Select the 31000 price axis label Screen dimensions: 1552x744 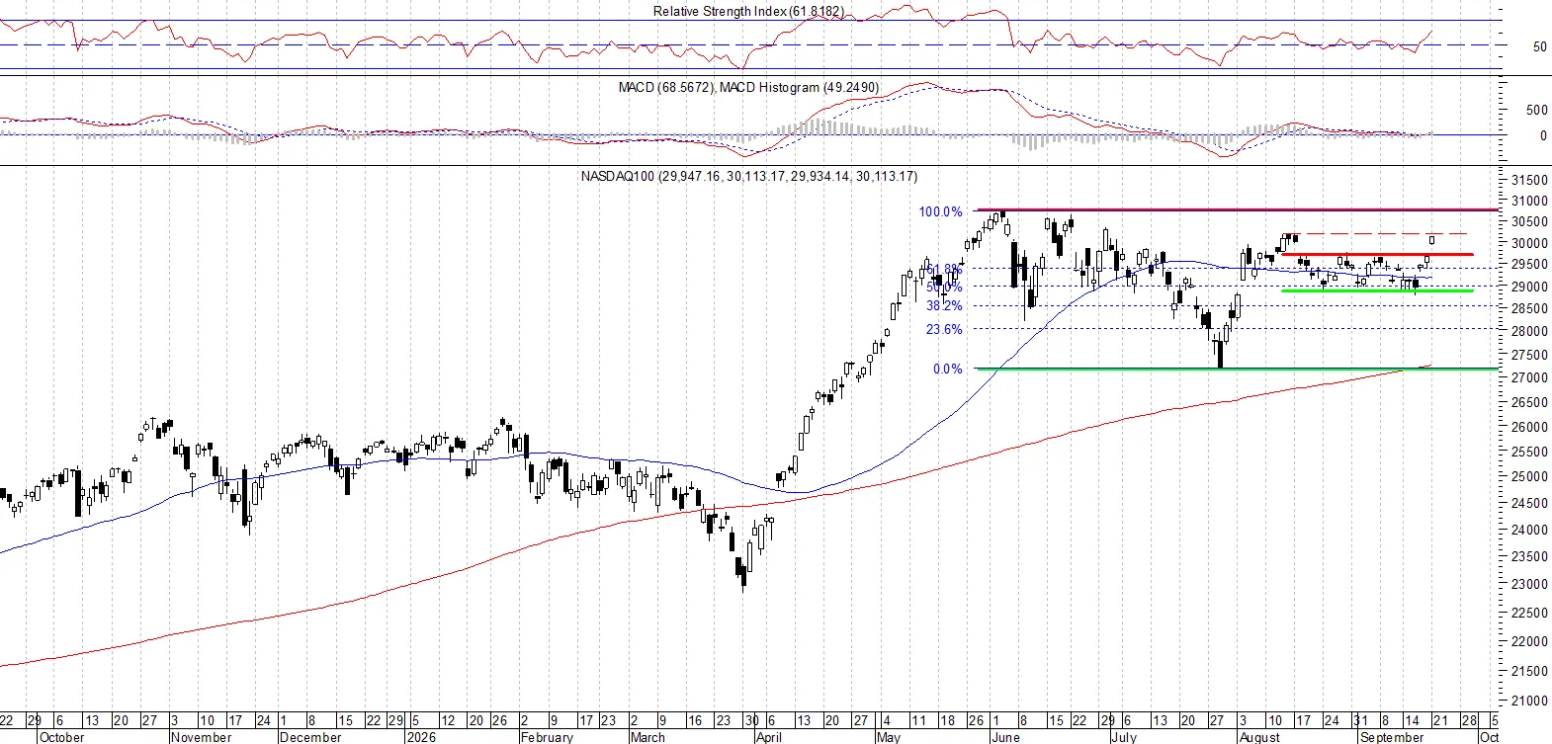tap(1529, 202)
